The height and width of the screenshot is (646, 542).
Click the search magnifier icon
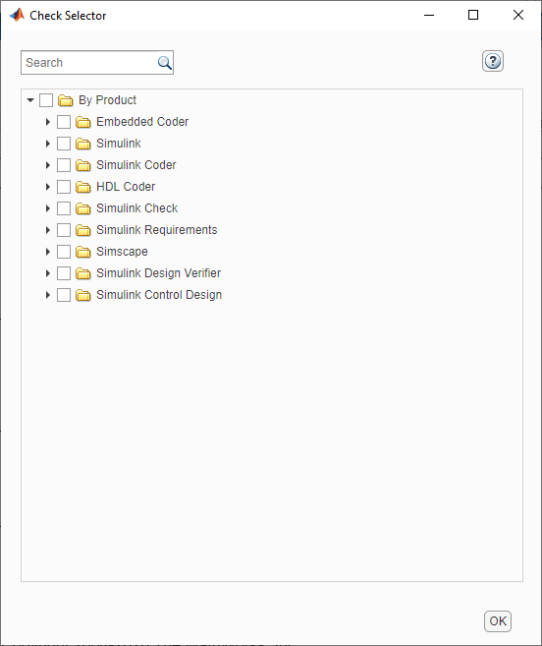[165, 63]
